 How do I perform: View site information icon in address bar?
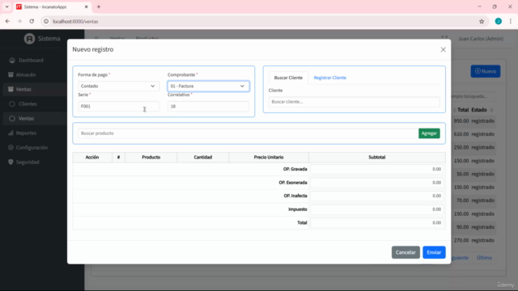pyautogui.click(x=46, y=22)
